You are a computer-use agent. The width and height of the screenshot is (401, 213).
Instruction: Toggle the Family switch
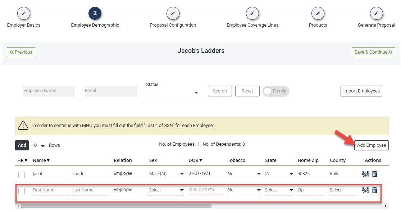click(276, 91)
